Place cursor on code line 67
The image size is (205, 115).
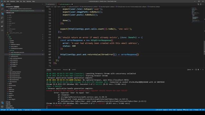pyautogui.click(x=99, y=55)
